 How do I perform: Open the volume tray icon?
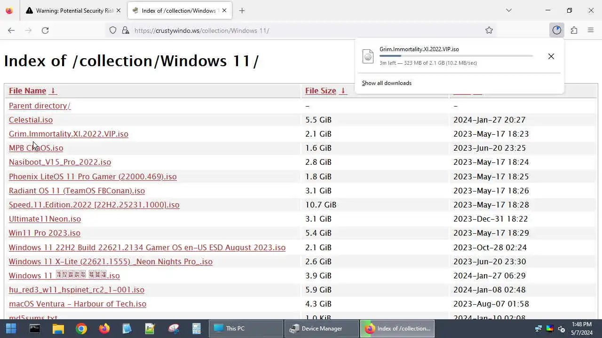(561, 329)
